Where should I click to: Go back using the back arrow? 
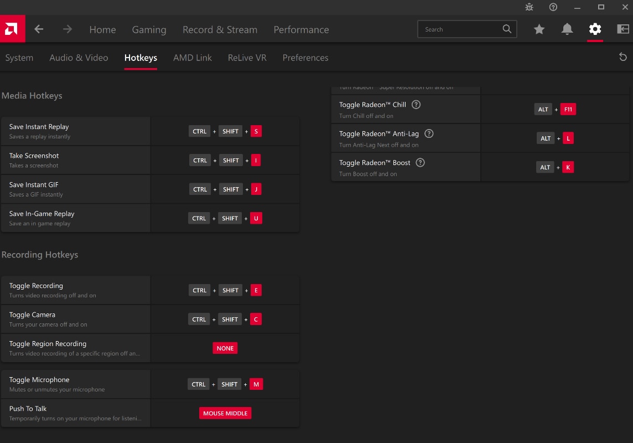pyautogui.click(x=39, y=29)
